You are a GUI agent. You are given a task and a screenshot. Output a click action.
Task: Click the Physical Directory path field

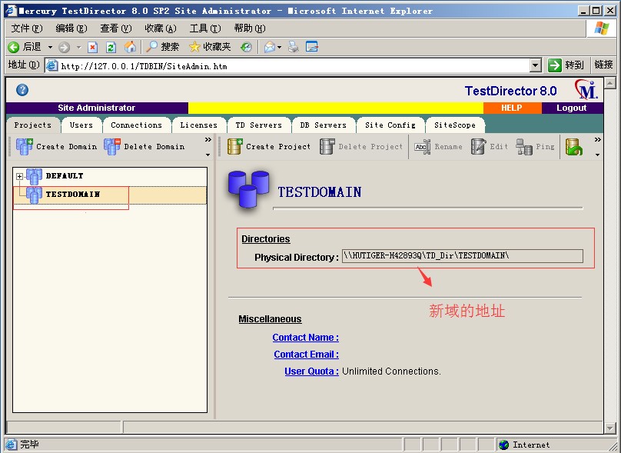tap(462, 256)
